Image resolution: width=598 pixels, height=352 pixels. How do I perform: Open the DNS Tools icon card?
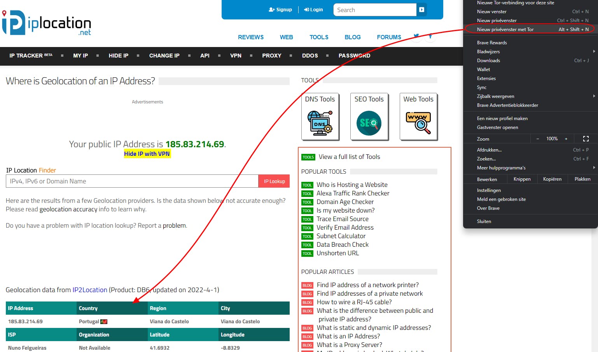pyautogui.click(x=320, y=117)
